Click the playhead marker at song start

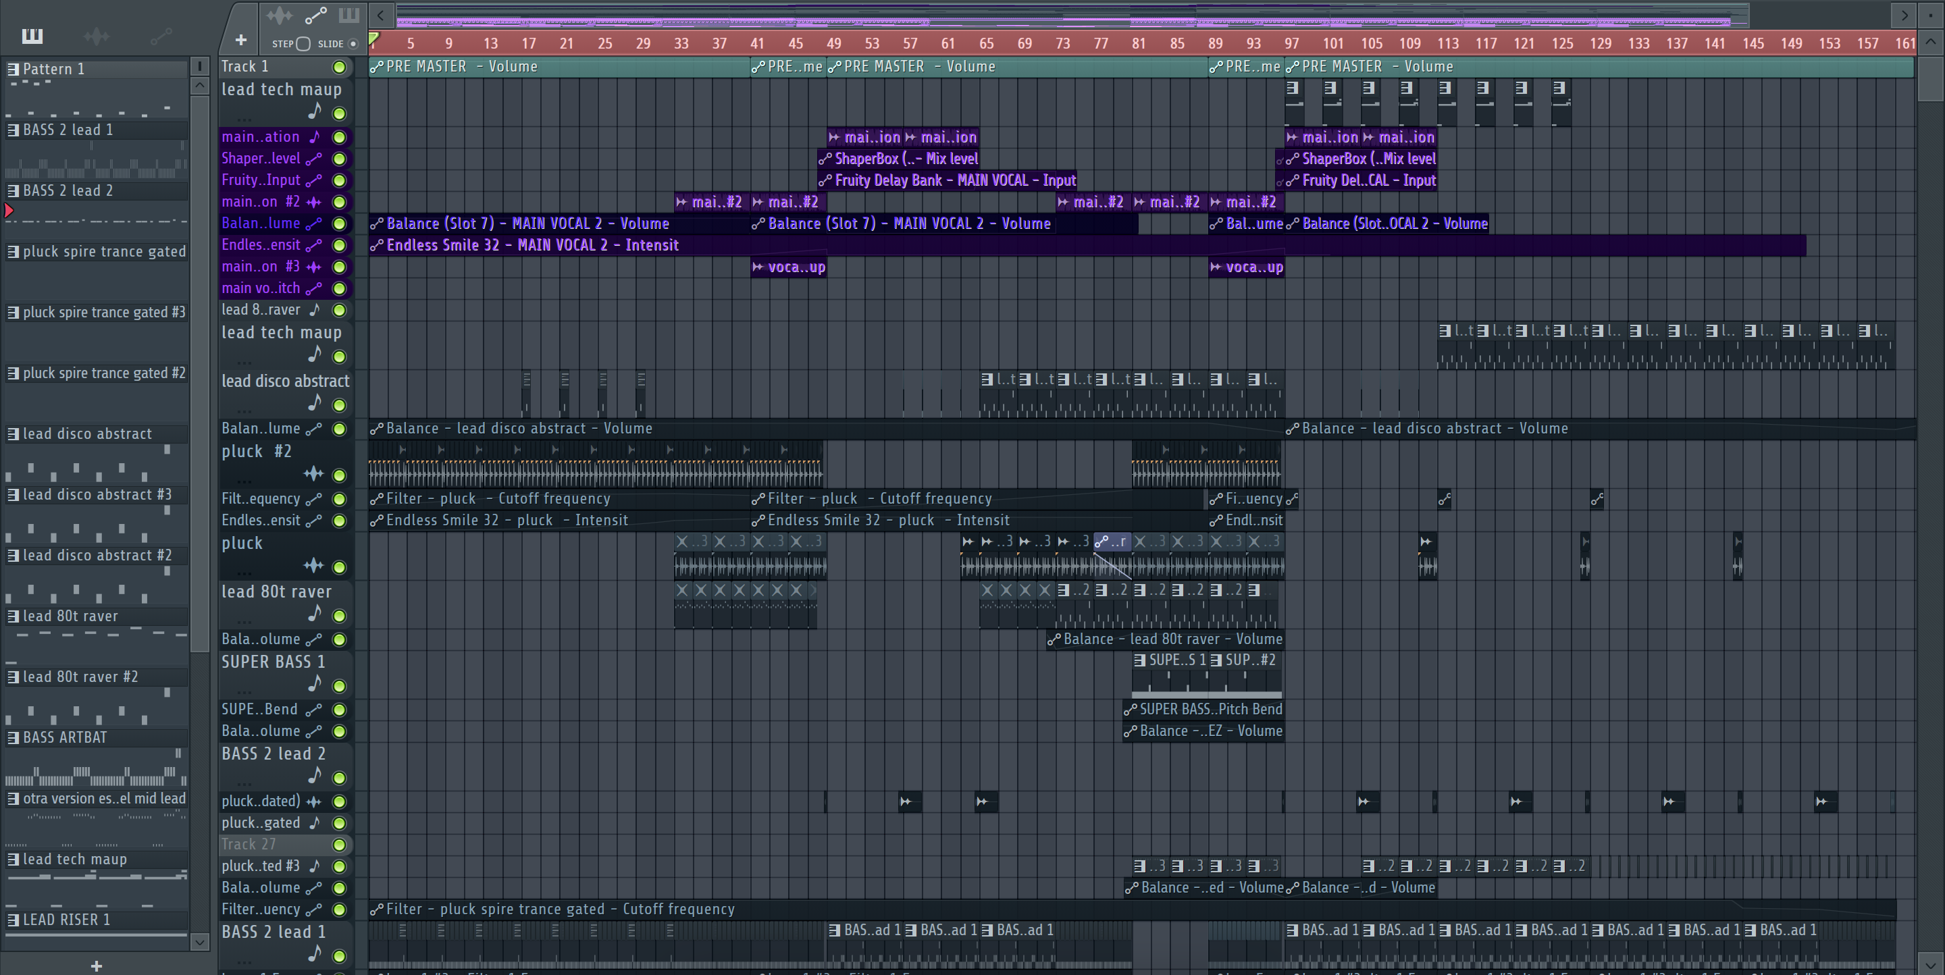(x=373, y=38)
